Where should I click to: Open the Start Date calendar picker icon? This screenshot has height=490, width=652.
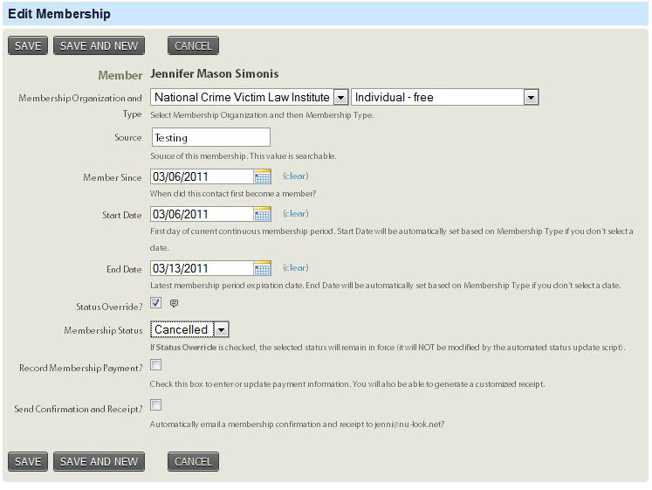coord(262,214)
